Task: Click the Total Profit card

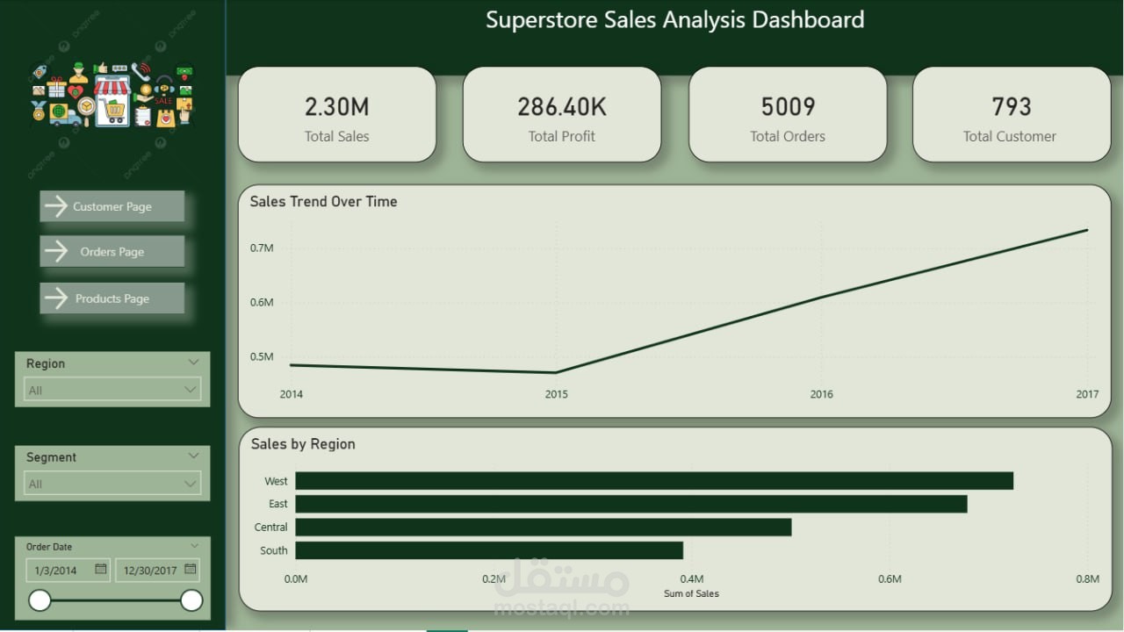Action: click(562, 115)
